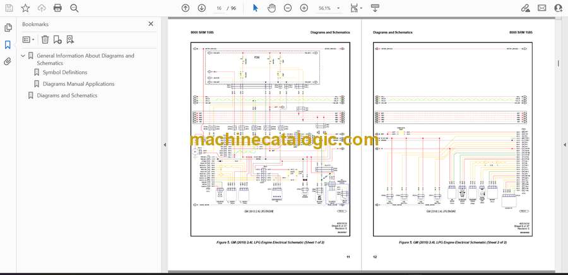Open the Find text search tool
This screenshot has height=275, width=568.
[74, 8]
